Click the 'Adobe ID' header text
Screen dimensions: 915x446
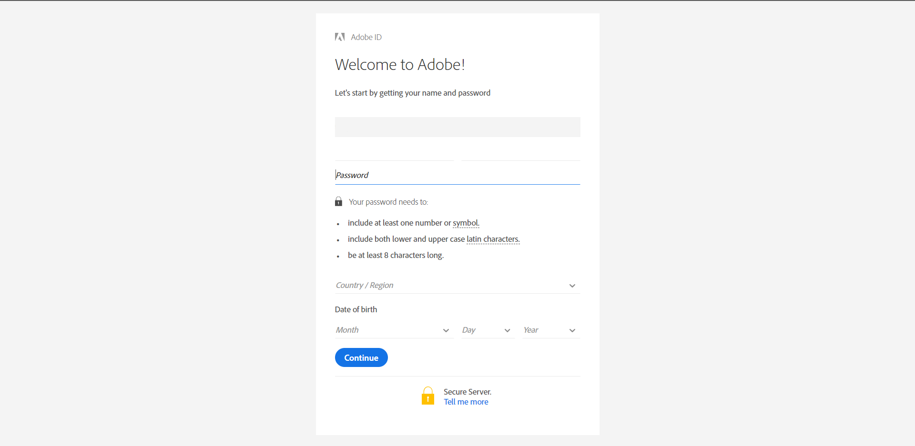pyautogui.click(x=366, y=37)
